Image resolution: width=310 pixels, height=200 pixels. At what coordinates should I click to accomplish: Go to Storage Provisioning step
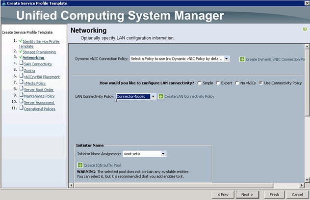coord(39,52)
